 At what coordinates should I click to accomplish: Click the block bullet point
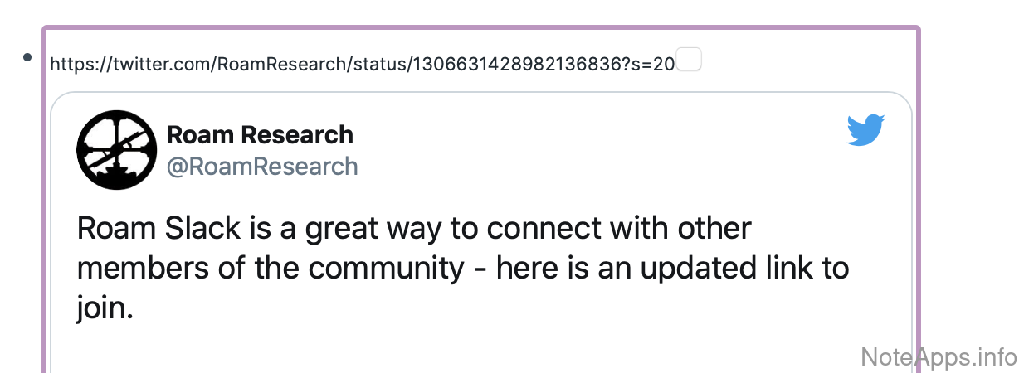27,57
